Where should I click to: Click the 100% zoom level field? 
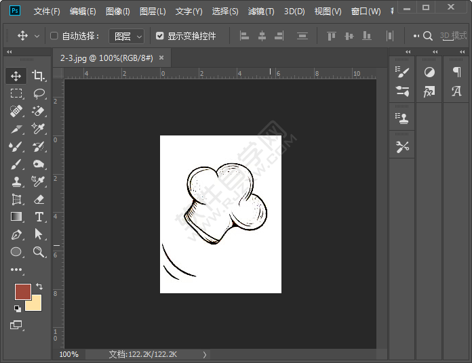coord(68,354)
